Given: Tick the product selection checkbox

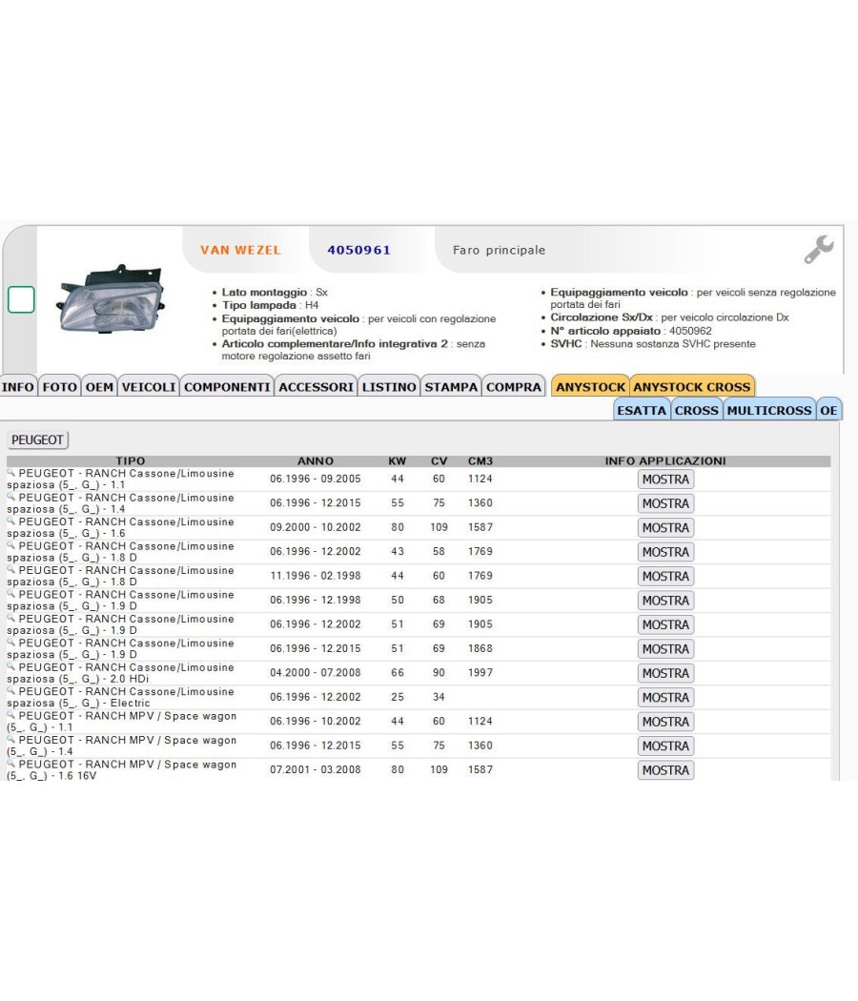Looking at the screenshot, I should click(21, 300).
